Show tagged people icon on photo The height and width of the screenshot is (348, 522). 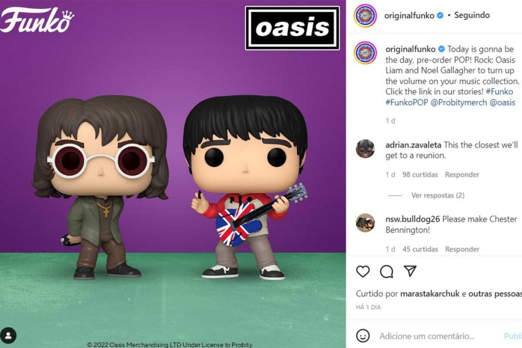point(8,336)
